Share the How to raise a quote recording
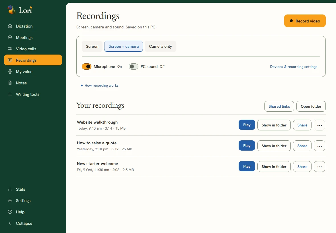Image resolution: width=336 pixels, height=233 pixels. tap(302, 146)
